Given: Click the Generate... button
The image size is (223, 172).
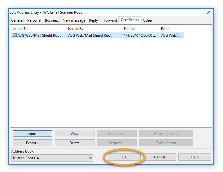Looking at the screenshot, I should pos(117,134).
